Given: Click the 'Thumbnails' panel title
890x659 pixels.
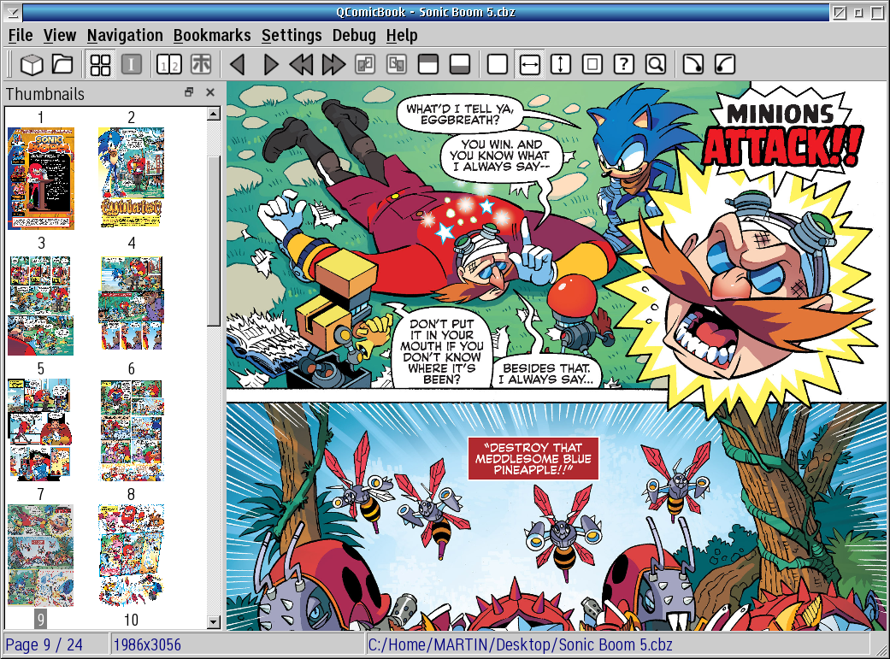Looking at the screenshot, I should tap(45, 94).
